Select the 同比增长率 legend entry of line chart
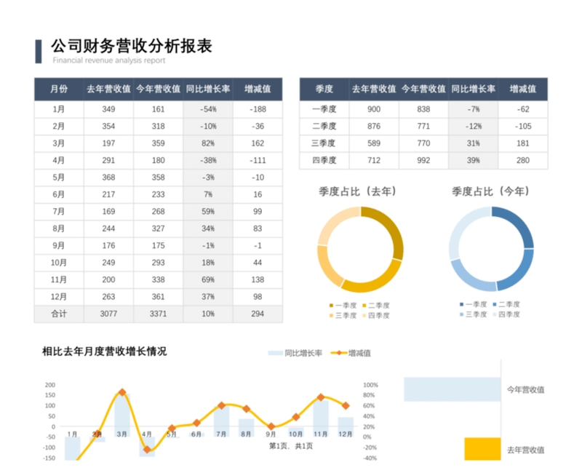The image size is (582, 473). (294, 353)
